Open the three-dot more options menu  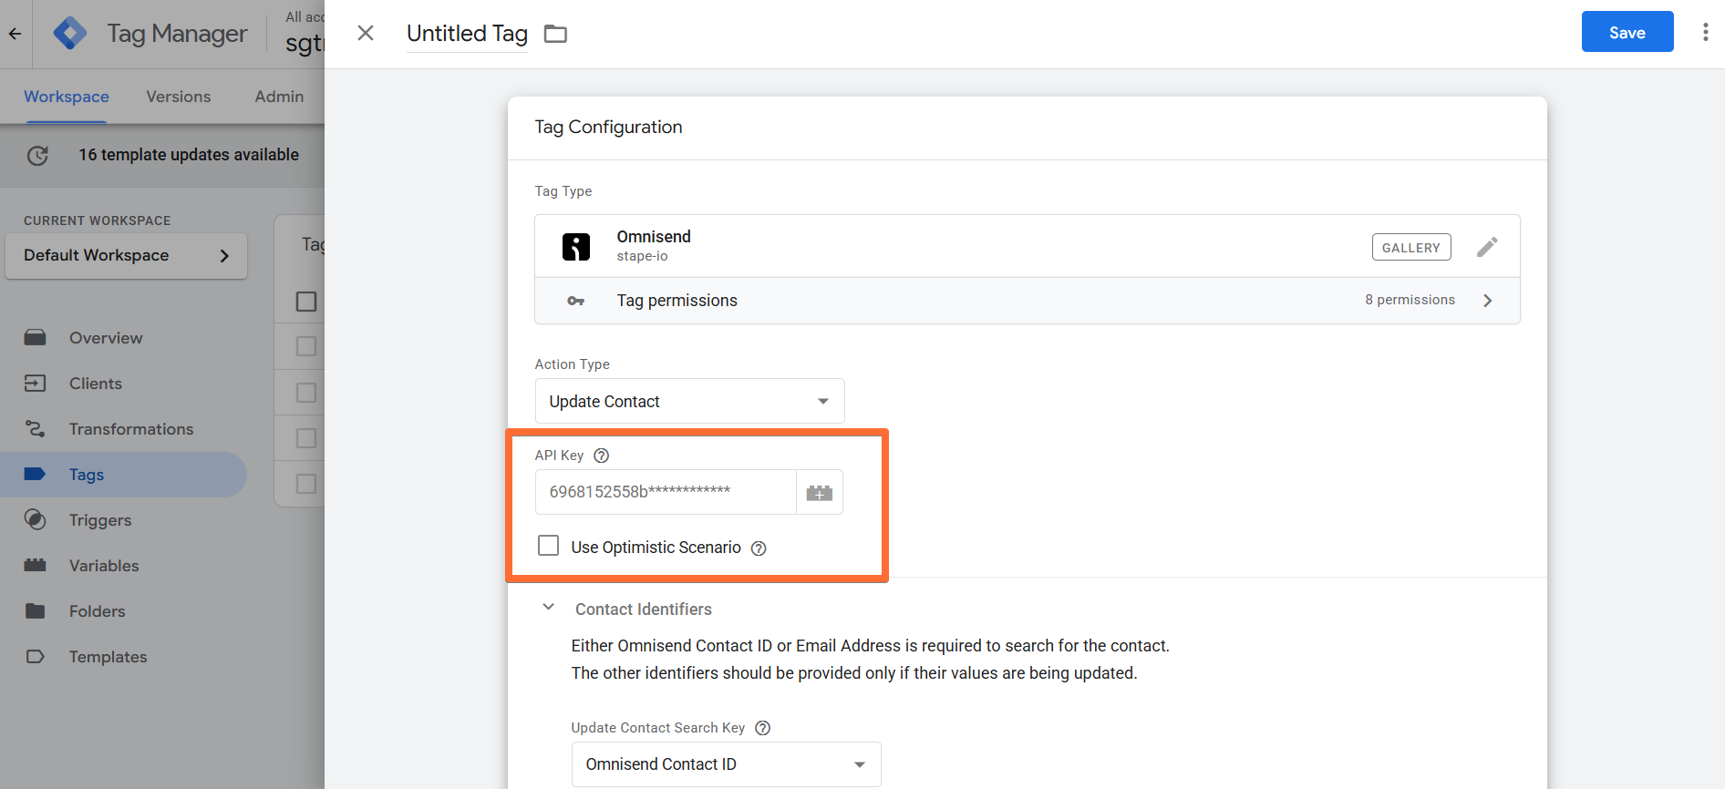1705,33
